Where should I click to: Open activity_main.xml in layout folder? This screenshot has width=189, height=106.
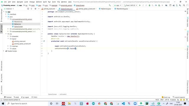click(20, 41)
